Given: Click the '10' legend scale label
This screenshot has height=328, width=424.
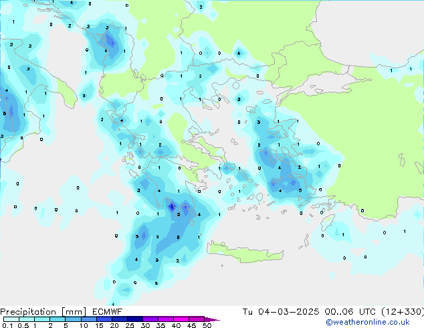Looking at the screenshot, I should click(84, 325).
